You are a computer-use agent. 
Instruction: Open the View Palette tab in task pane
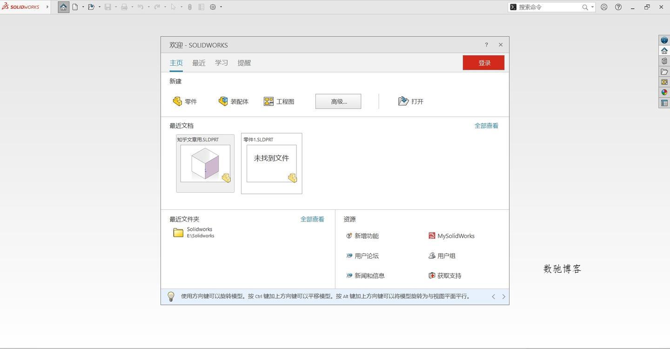click(664, 82)
